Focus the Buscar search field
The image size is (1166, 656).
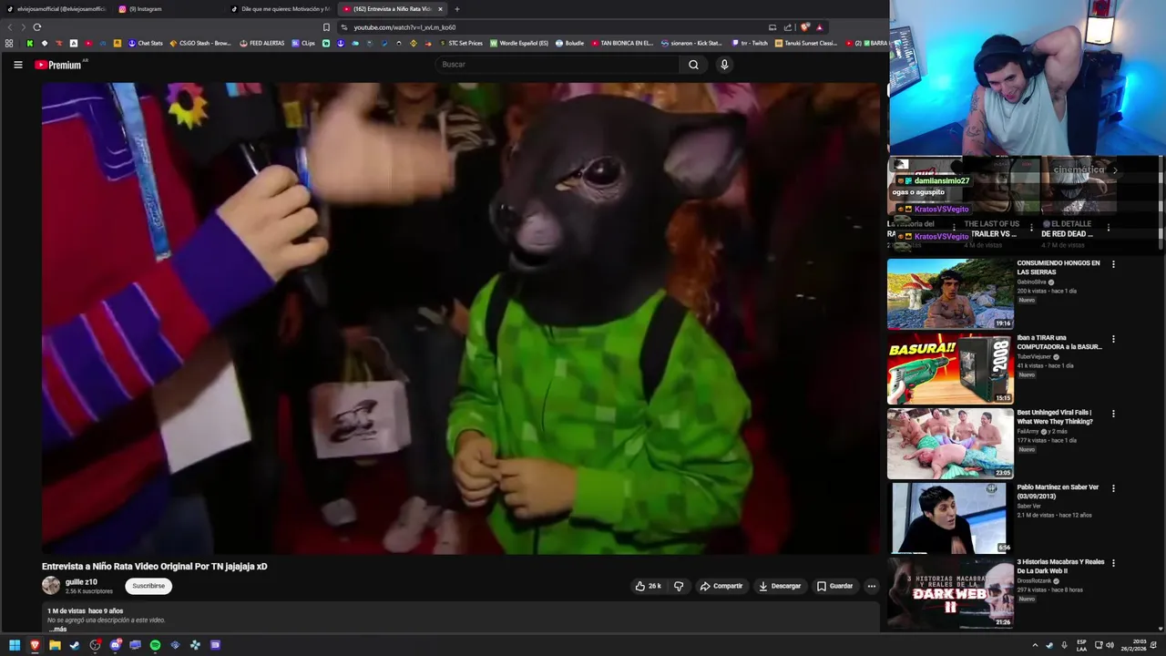pos(557,65)
